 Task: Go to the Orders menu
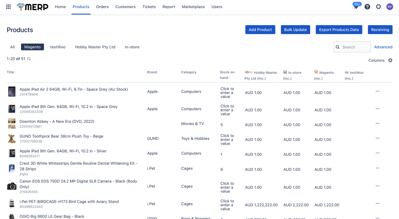[x=102, y=7]
